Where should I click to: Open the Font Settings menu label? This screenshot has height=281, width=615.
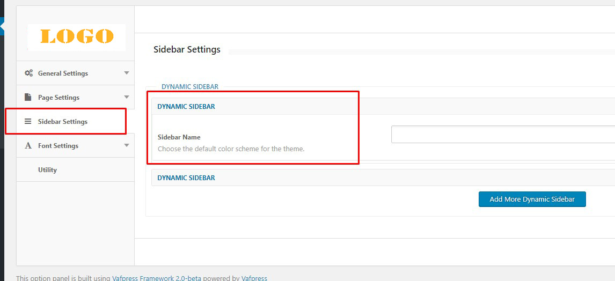[58, 146]
